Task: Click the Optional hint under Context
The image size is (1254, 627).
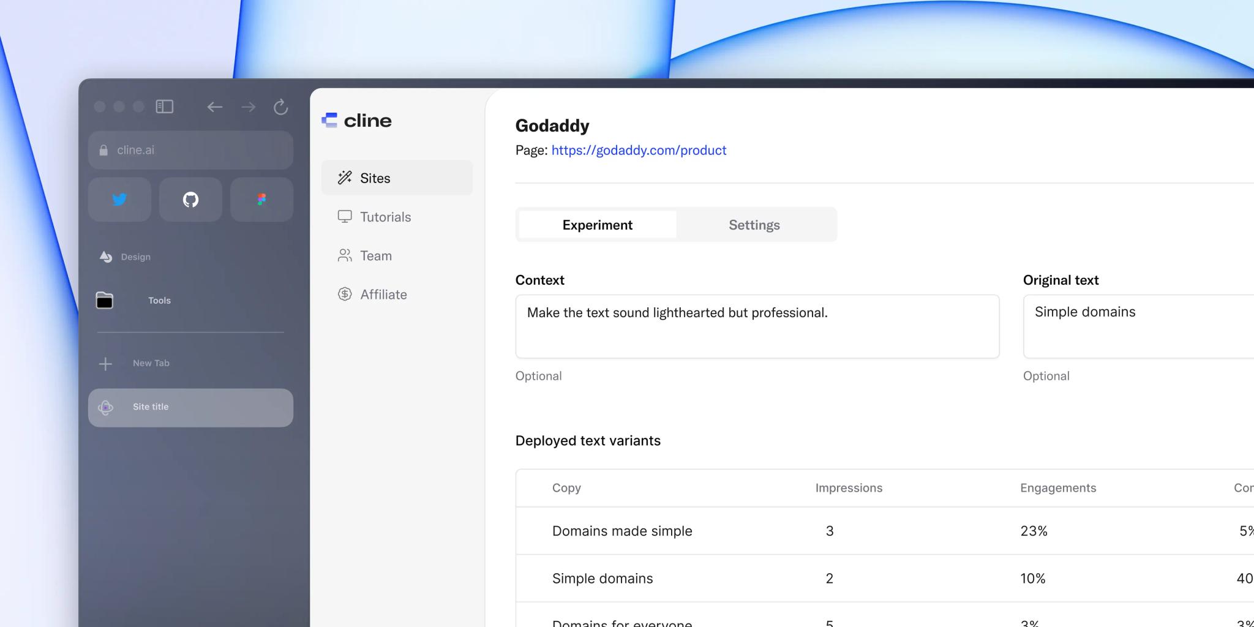Action: [539, 376]
